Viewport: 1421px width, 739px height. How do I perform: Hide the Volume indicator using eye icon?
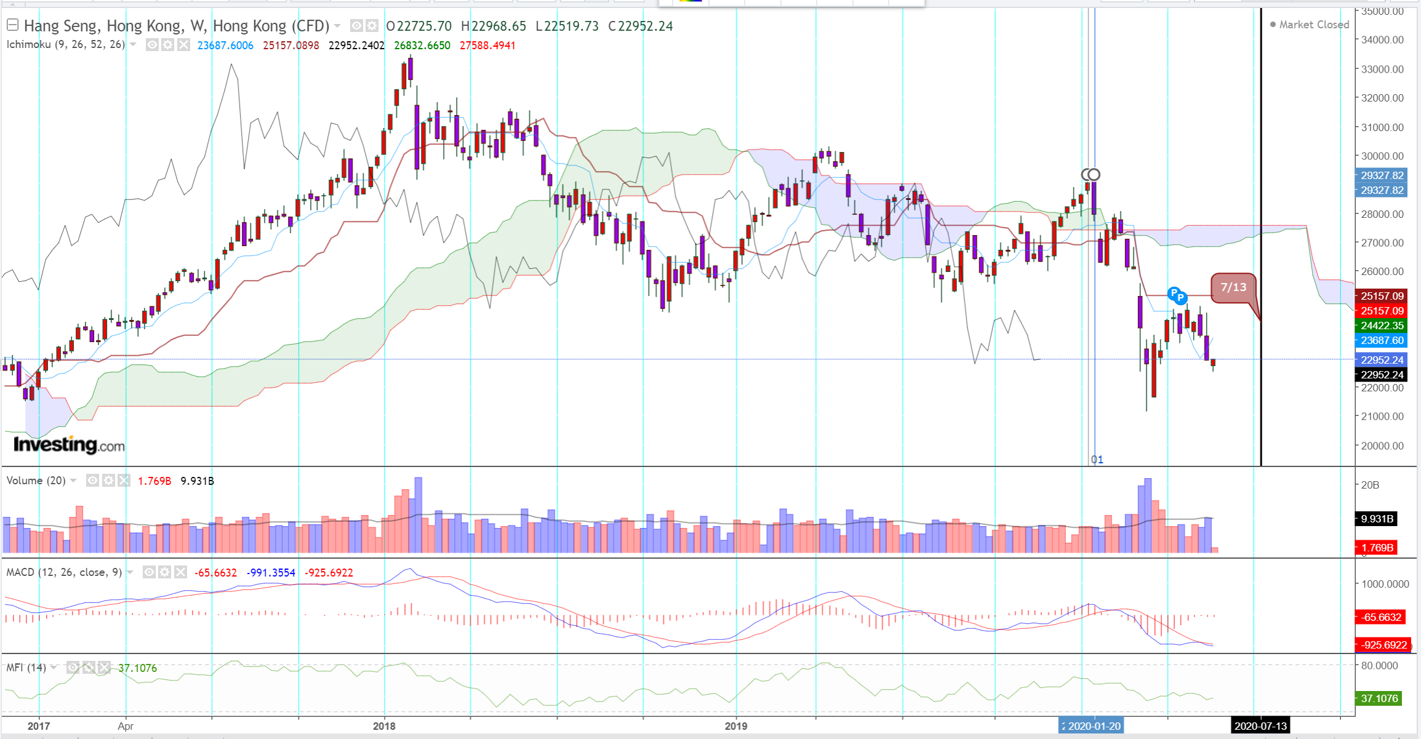pyautogui.click(x=92, y=481)
